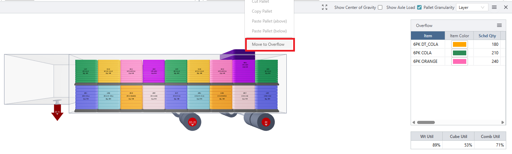Select Paste Pallet (above) menu entry
Viewport: 512px width, 154px height.
(269, 21)
